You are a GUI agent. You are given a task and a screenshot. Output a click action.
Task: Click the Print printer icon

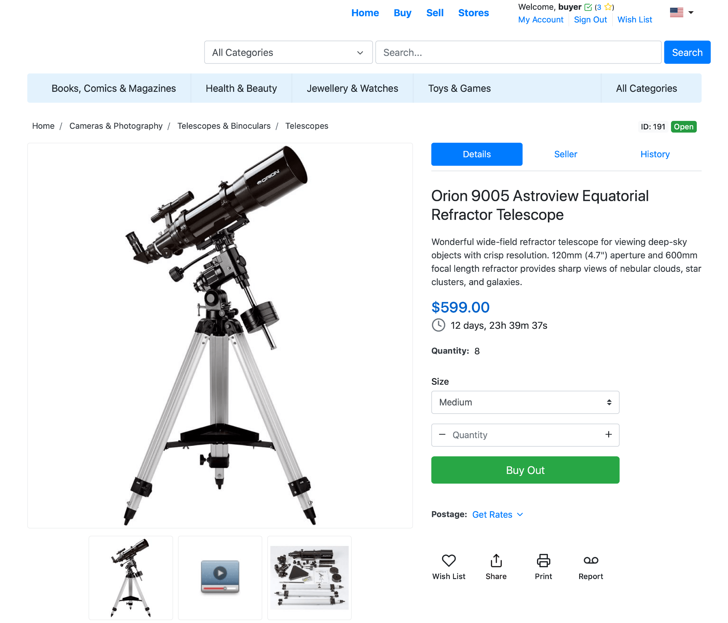click(x=543, y=561)
